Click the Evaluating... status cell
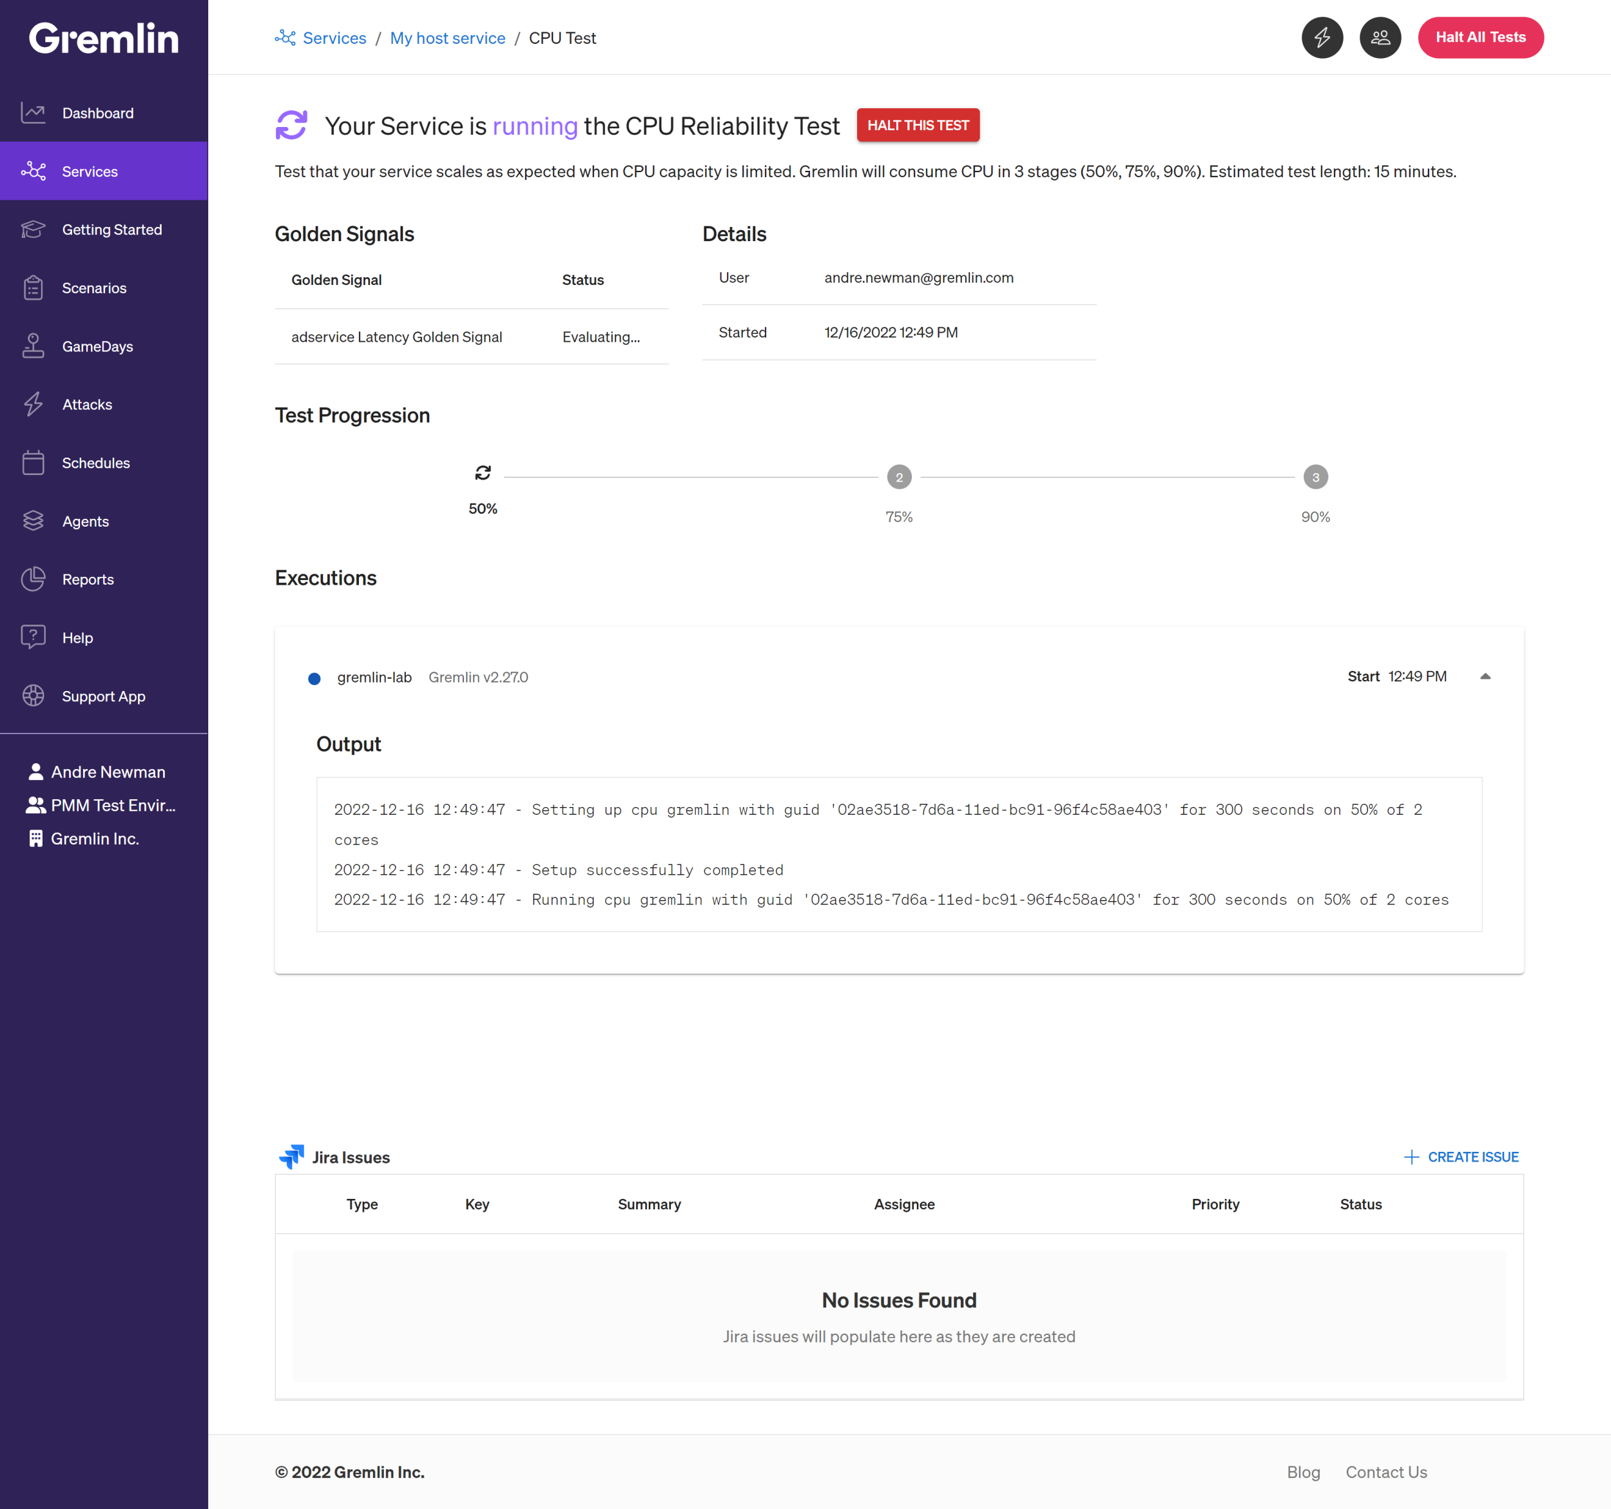The height and width of the screenshot is (1509, 1611). tap(601, 337)
